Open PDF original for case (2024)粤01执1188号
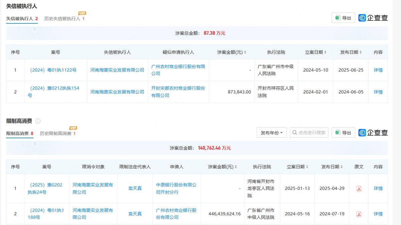Screen dimensions: 401x225 point(359,214)
